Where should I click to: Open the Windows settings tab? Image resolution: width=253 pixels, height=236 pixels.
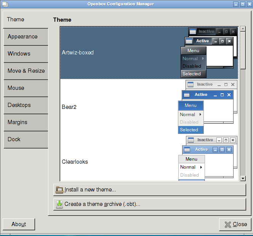click(x=26, y=54)
